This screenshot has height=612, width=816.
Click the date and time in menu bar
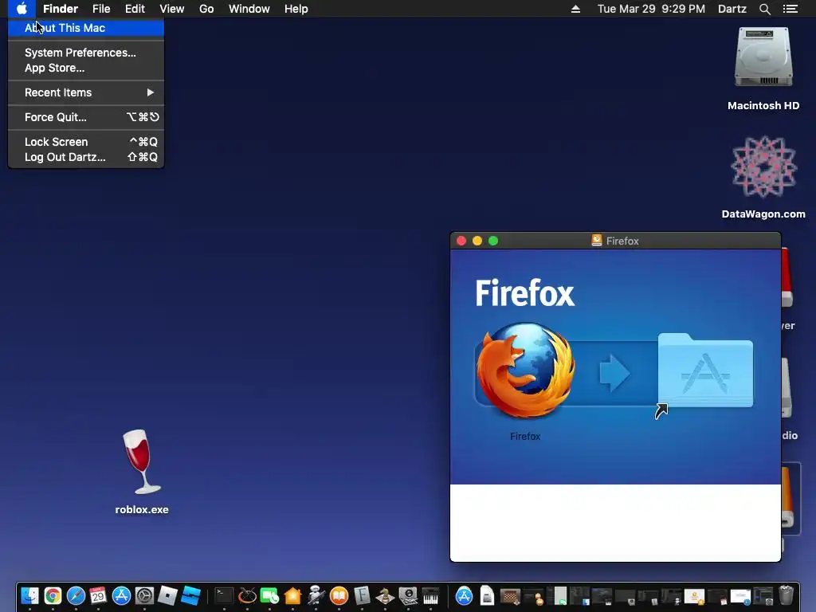click(x=651, y=9)
